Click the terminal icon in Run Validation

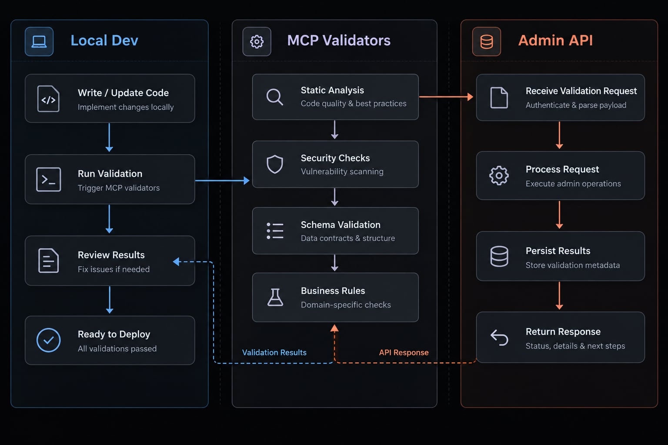[x=49, y=179]
